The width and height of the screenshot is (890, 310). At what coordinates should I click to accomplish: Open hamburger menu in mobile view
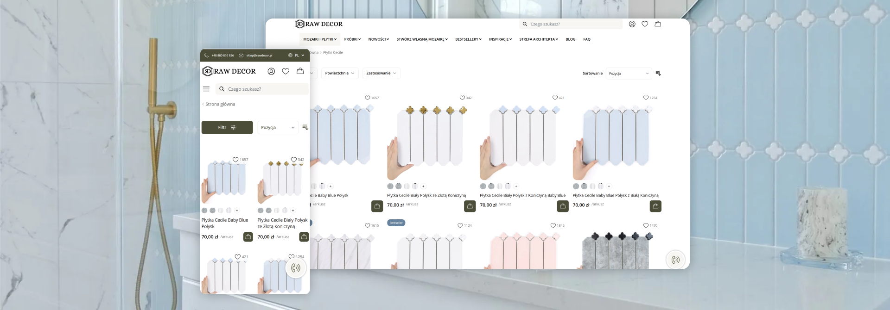pos(206,89)
